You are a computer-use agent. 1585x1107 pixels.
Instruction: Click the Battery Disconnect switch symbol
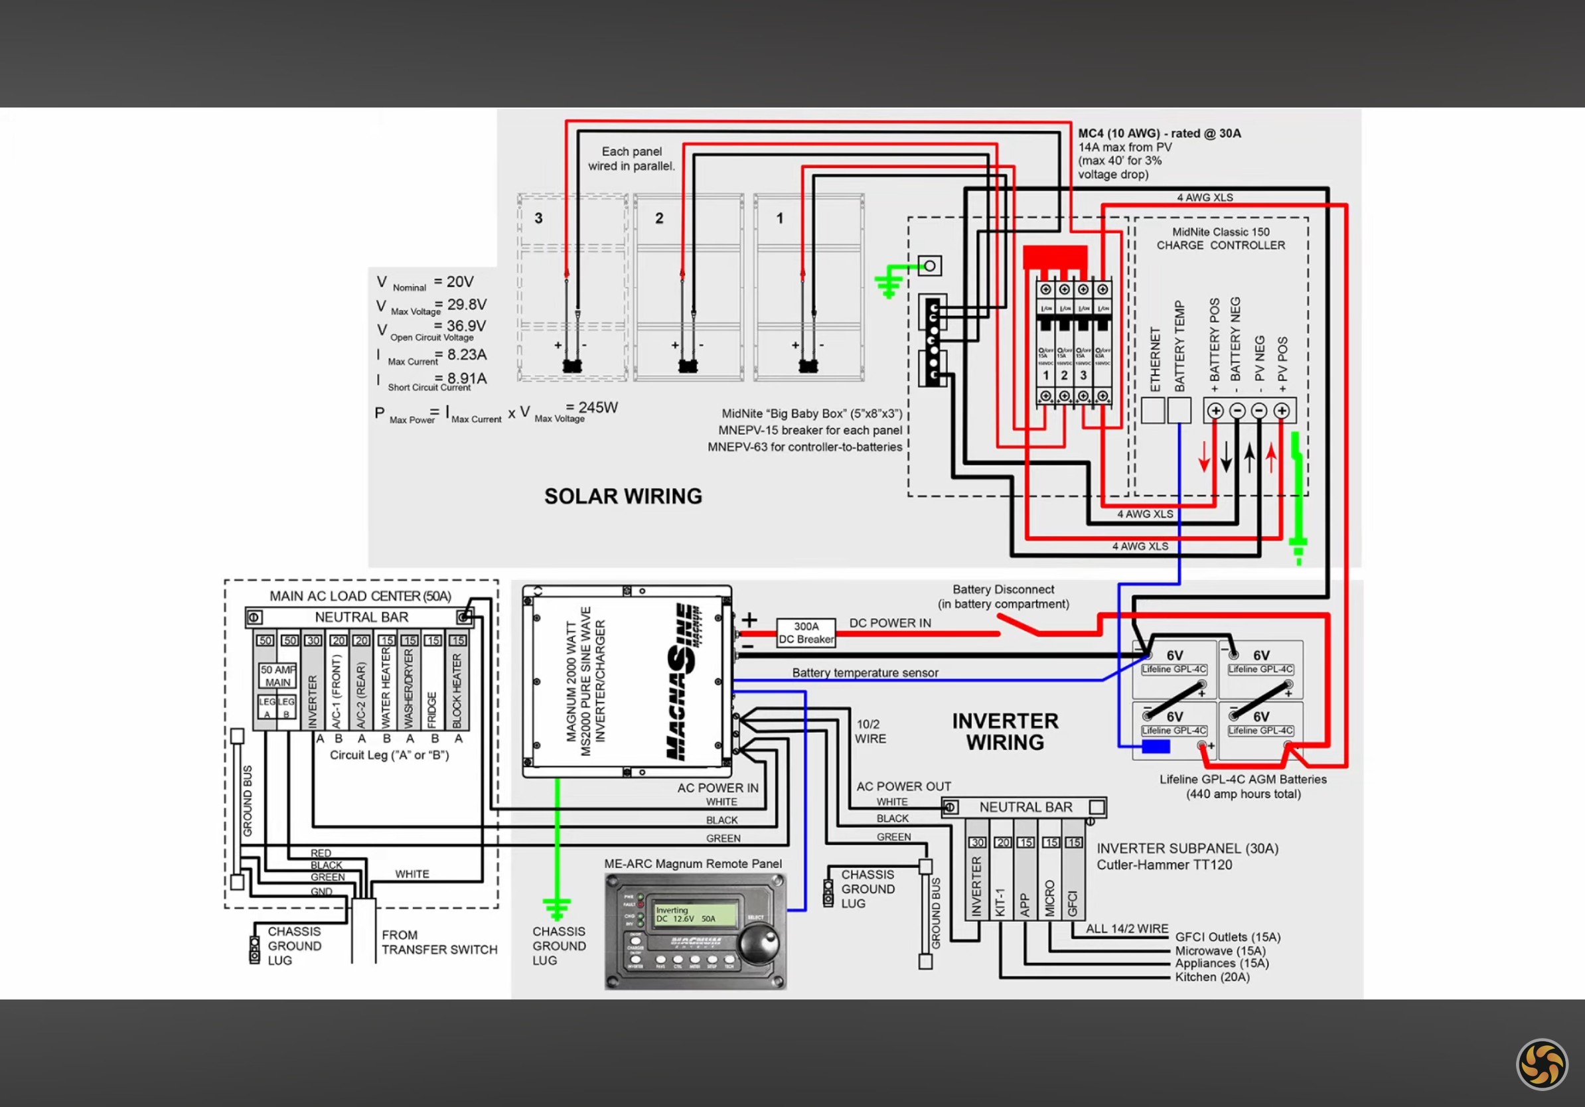(x=1019, y=625)
